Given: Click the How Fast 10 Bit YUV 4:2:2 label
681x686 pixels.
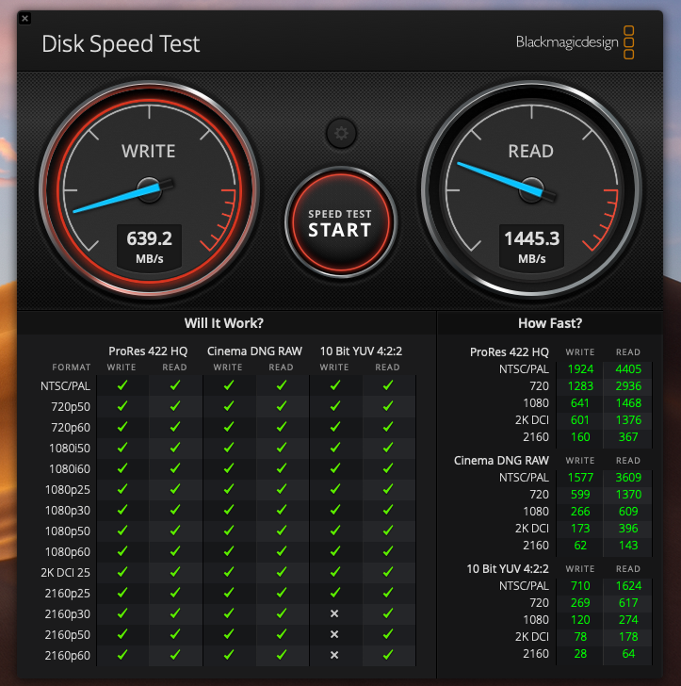Looking at the screenshot, I should (x=508, y=569).
